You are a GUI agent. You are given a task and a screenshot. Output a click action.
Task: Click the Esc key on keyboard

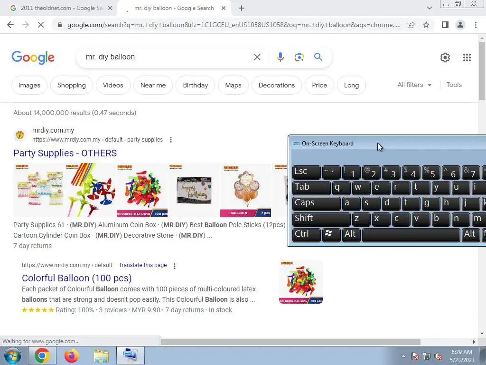pyautogui.click(x=306, y=172)
